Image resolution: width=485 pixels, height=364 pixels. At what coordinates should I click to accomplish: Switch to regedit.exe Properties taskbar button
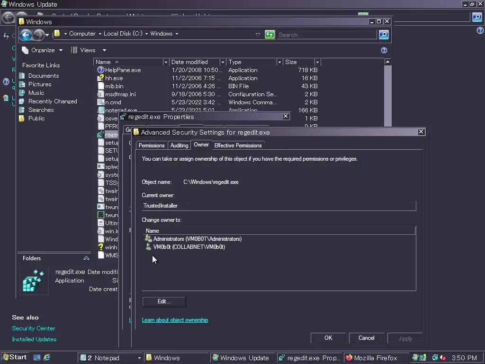click(x=309, y=358)
